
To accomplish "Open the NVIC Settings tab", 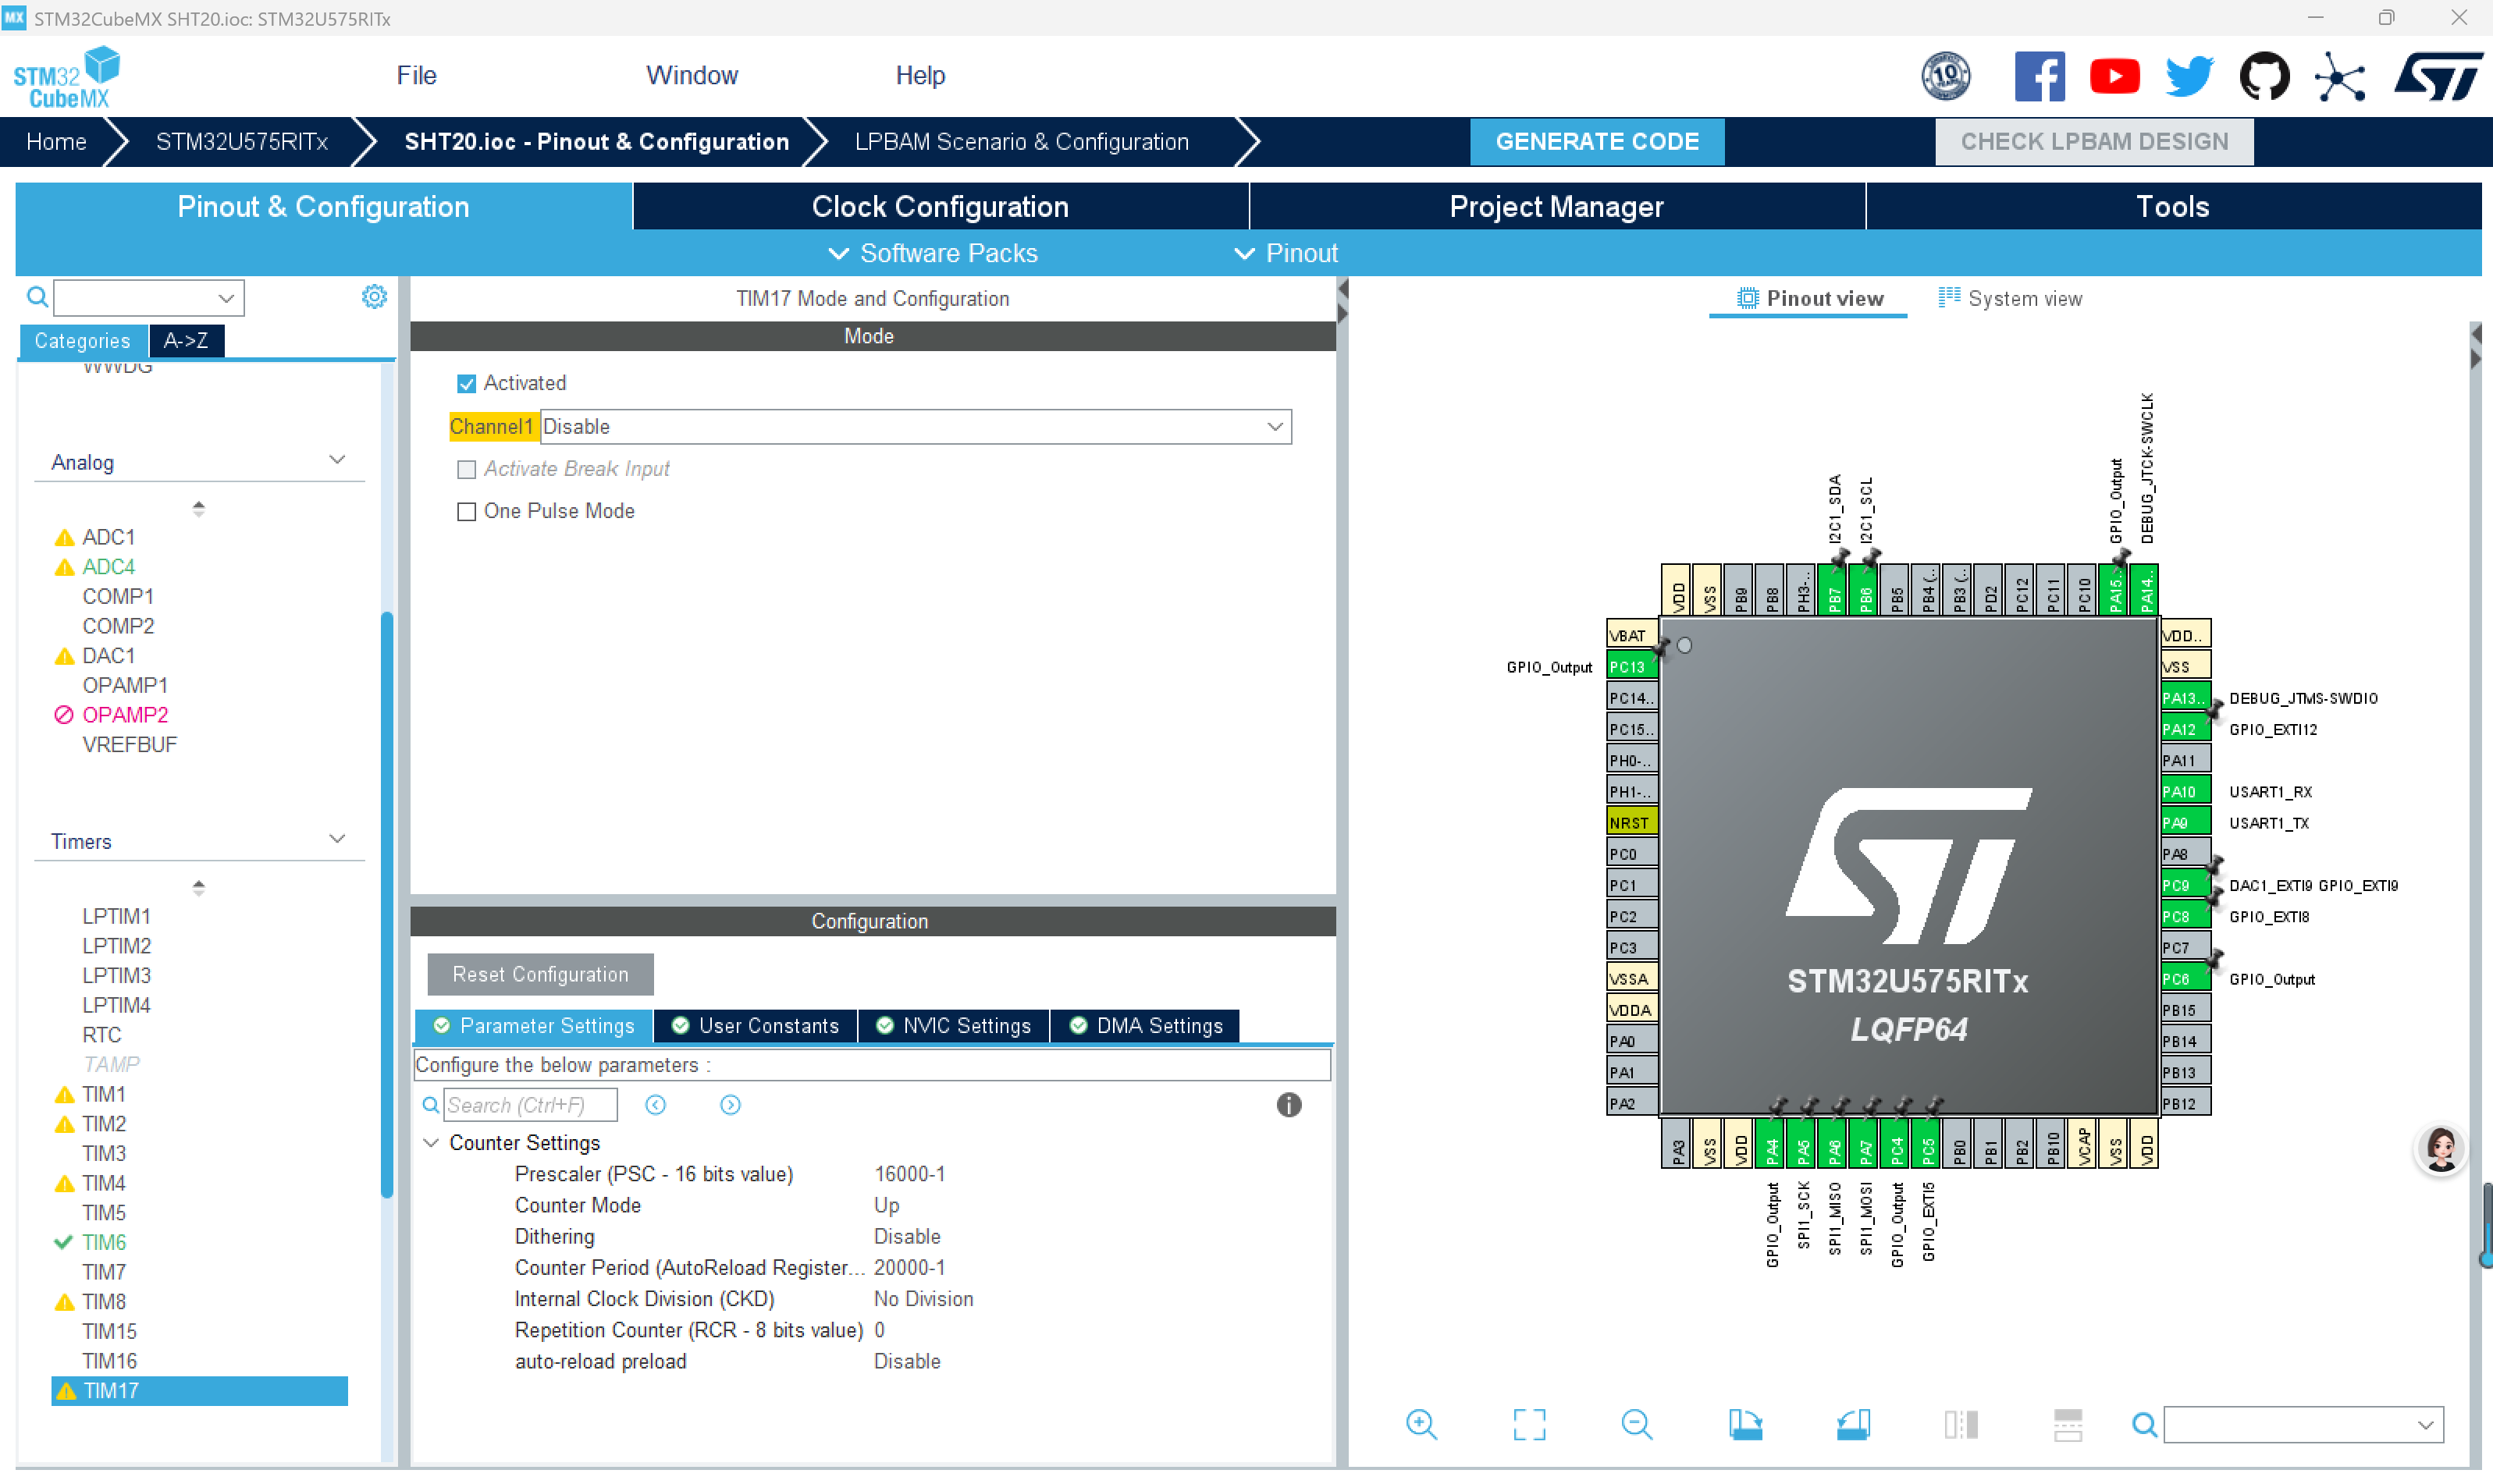I will point(953,1026).
